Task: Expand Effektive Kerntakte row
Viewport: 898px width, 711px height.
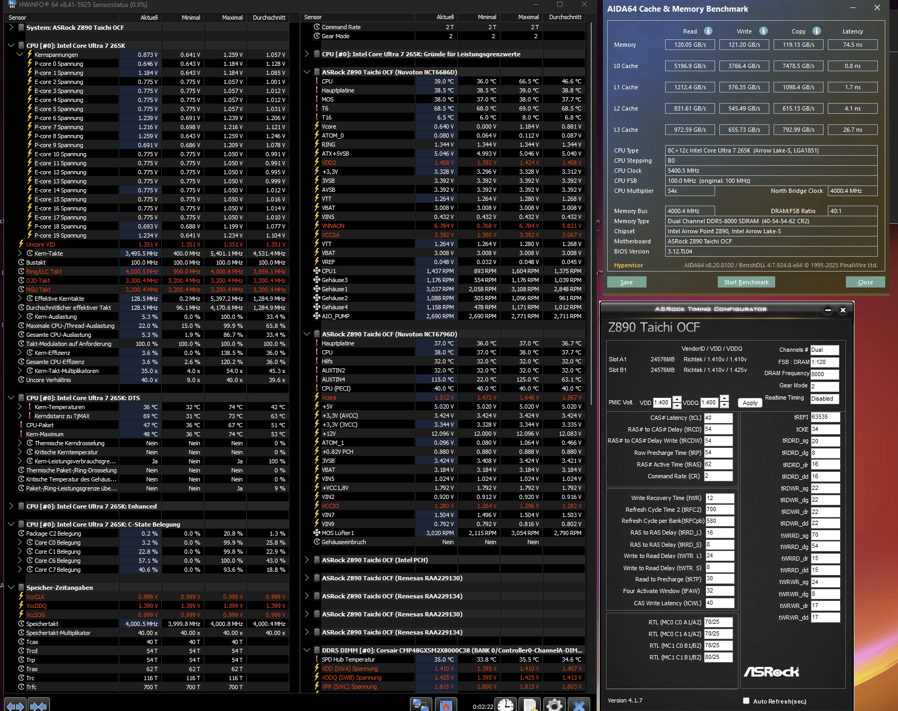Action: click(20, 299)
